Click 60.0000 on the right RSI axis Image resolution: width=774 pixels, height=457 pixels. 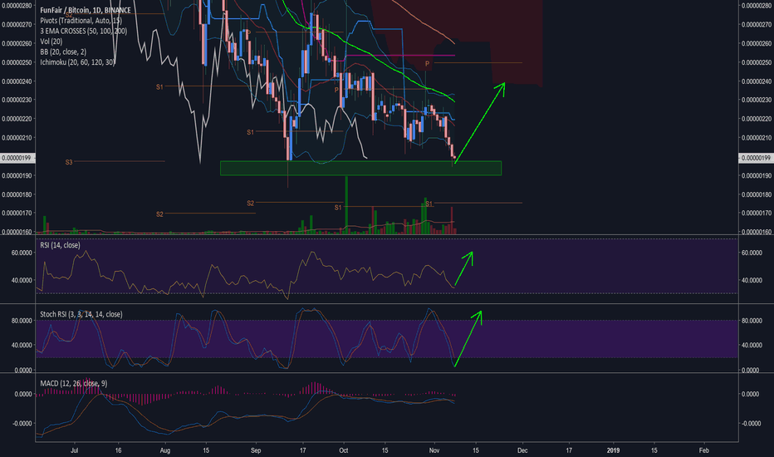click(x=752, y=253)
